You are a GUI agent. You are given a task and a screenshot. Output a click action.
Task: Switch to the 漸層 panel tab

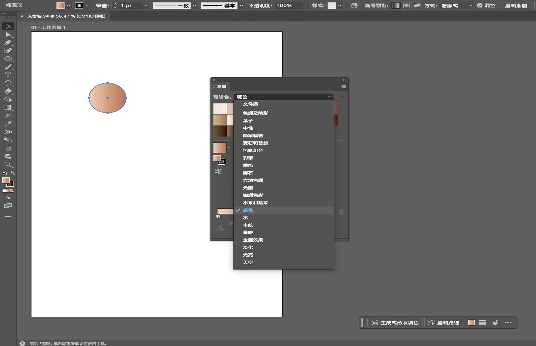221,86
